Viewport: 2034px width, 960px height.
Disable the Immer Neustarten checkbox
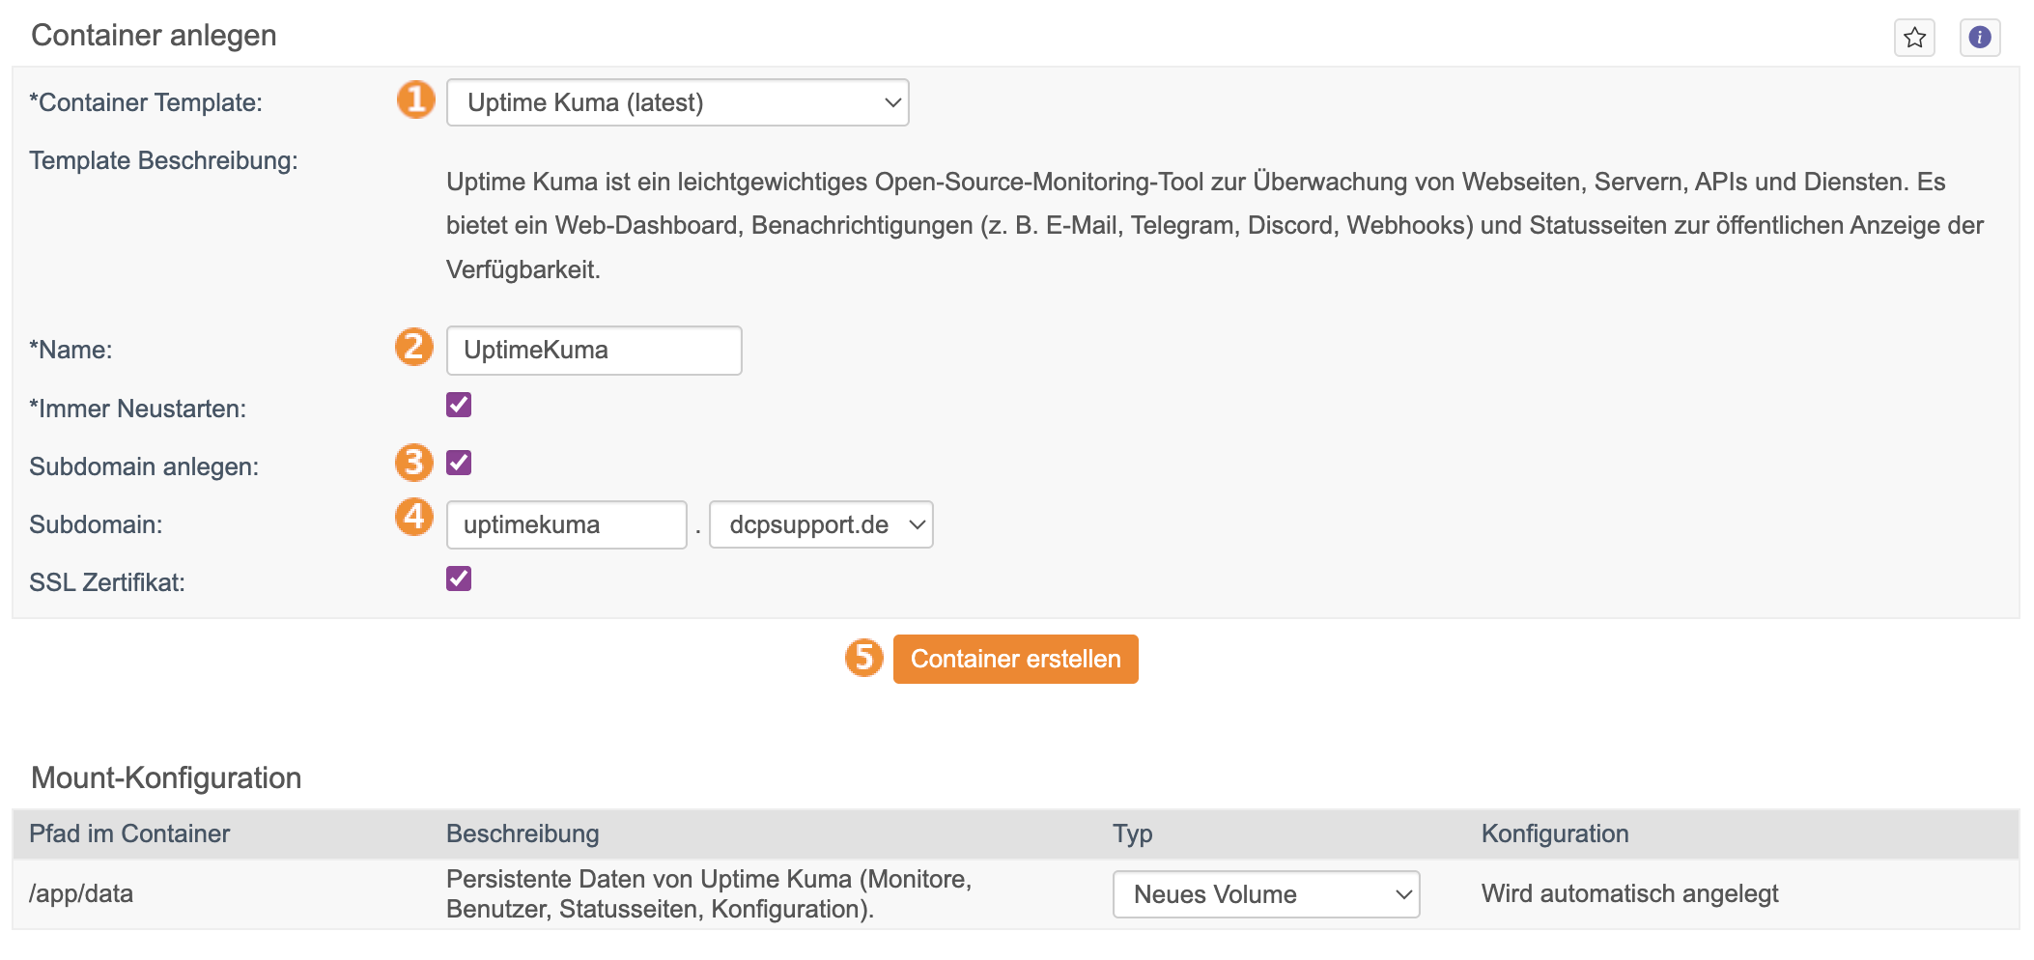[x=459, y=405]
